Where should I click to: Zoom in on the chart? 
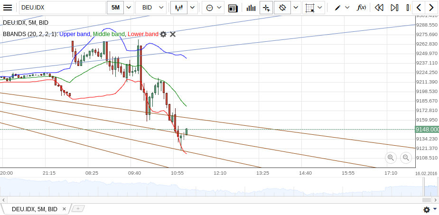click(391, 158)
